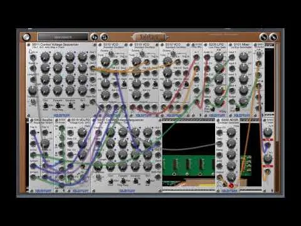Flip the toggle switch on third S310 VCO
Viewport: 301px width, 226px height.
click(x=186, y=83)
